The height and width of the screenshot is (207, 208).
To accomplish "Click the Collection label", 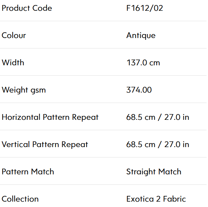I will 20,199.
